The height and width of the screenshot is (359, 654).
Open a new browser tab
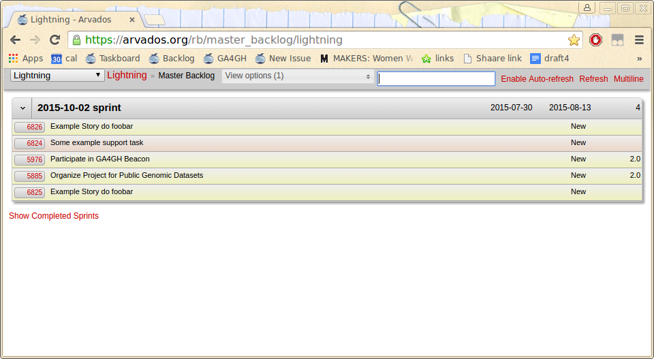pos(155,19)
